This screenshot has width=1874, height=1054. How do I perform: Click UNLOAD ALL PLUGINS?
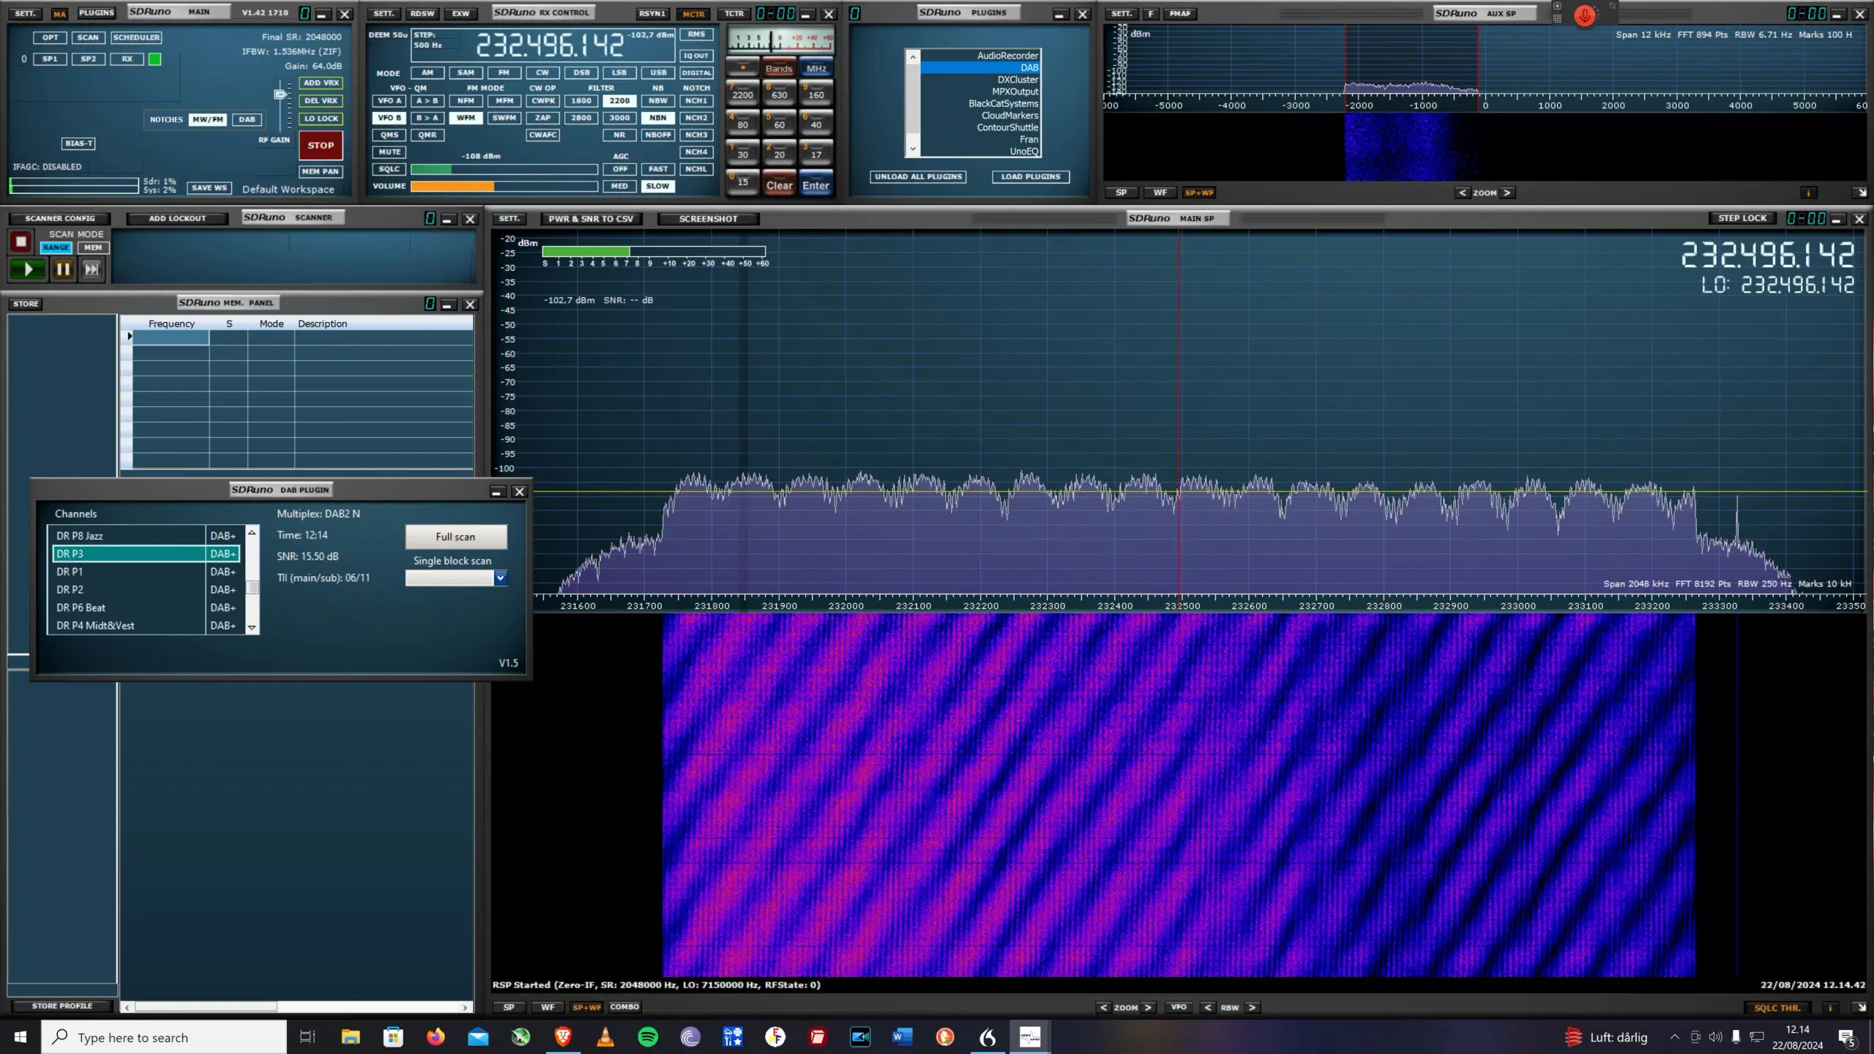918,177
